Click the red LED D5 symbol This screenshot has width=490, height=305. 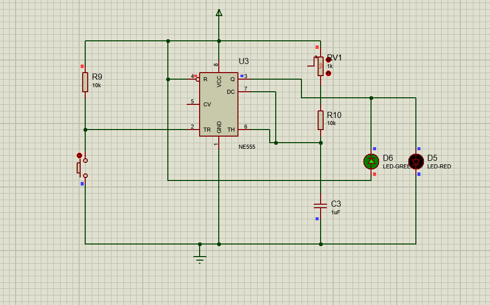[x=416, y=161]
